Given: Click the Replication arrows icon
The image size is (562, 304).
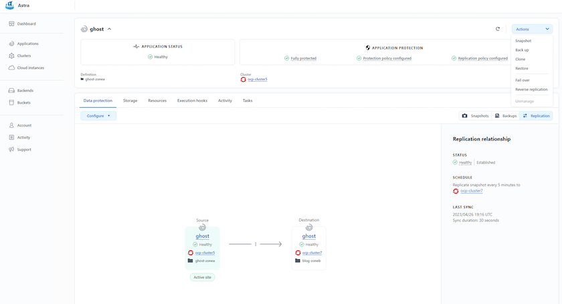Looking at the screenshot, I should [x=525, y=116].
